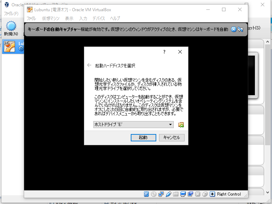This screenshot has height=204, width=272.
Task: Click the mouse integration status icon
Action: pos(205,194)
